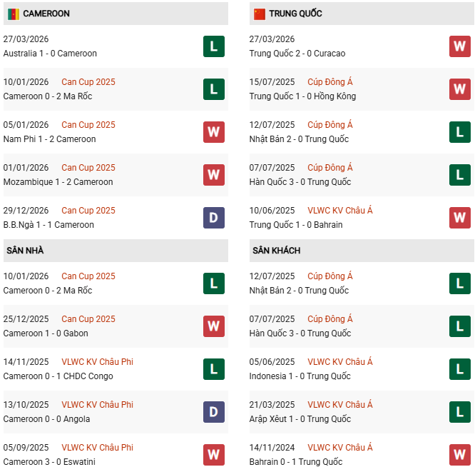Viewport: 475px width, 472px height.
Task: Open the Cúp Đông Á link dated 15/07/2025
Action: [x=330, y=82]
